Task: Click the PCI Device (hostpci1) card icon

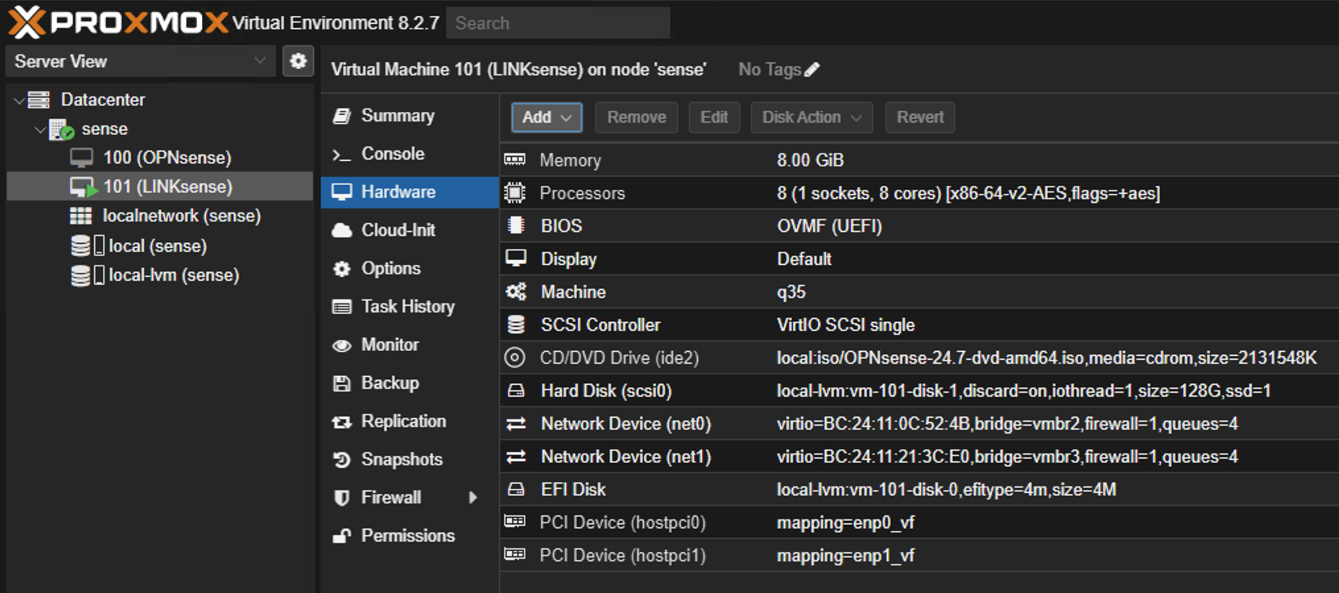Action: [514, 554]
